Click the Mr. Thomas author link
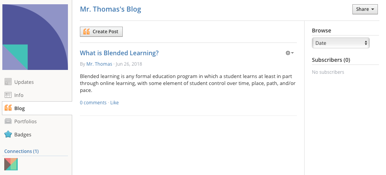Viewport: 386px width, 175px height. tap(99, 64)
